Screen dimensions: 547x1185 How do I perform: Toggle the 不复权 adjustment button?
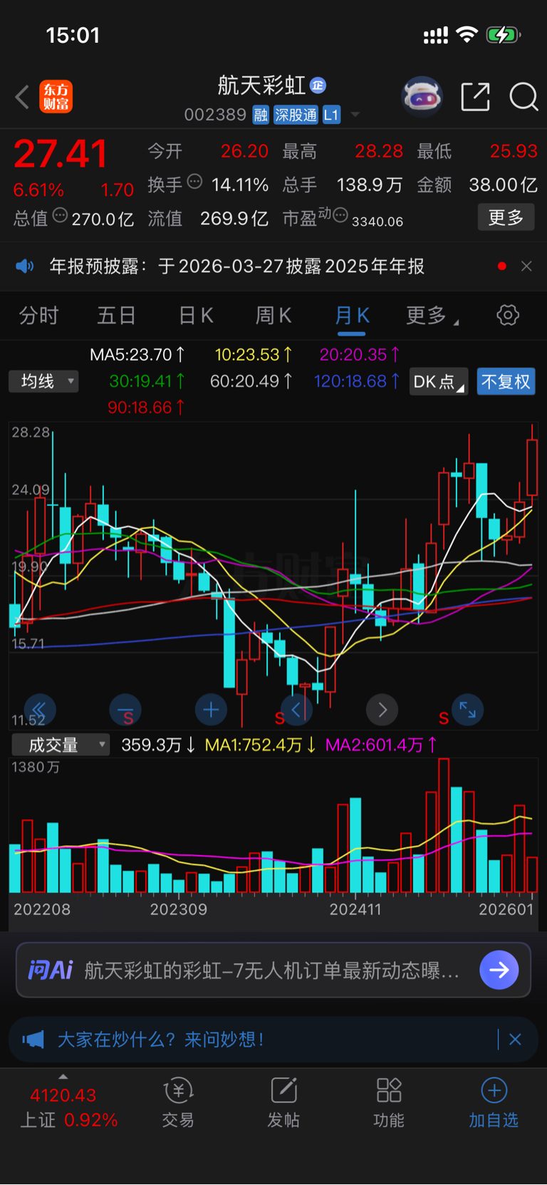coord(506,382)
